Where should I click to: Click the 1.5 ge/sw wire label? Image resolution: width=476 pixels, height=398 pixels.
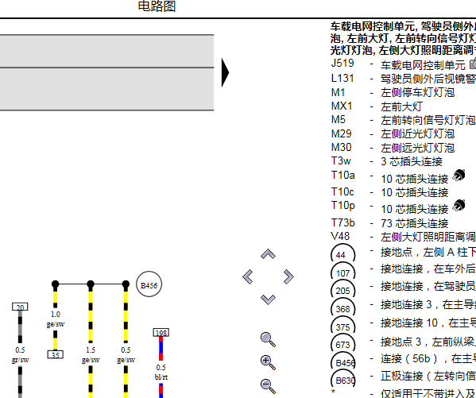pos(91,355)
